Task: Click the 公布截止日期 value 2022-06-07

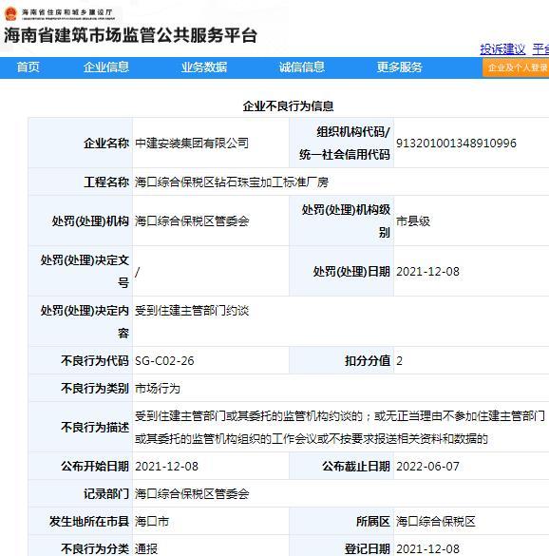Action: click(x=427, y=466)
